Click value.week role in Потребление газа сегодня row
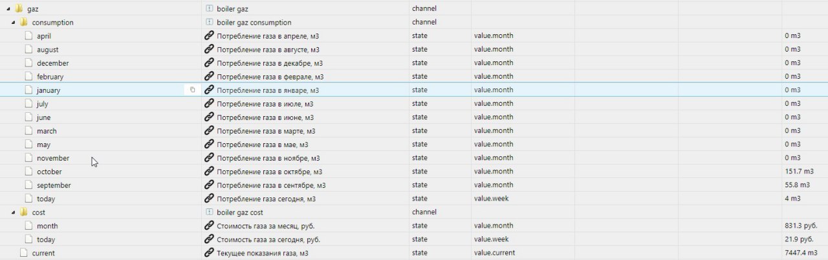 [x=492, y=199]
